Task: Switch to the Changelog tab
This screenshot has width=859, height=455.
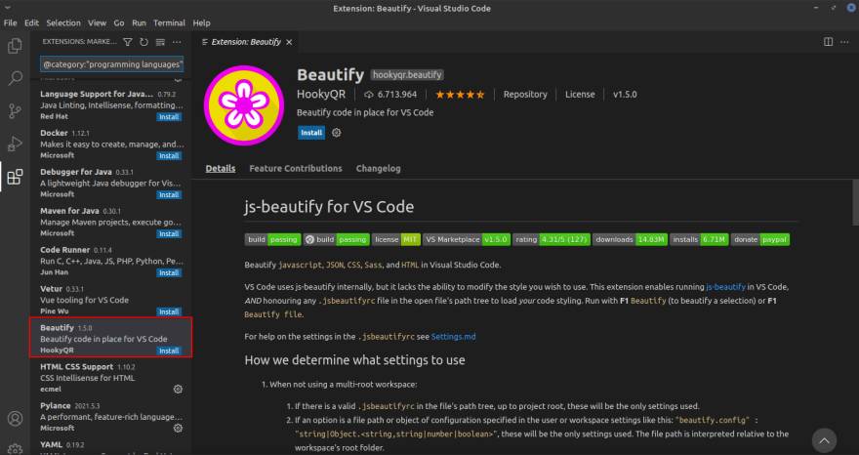Action: (378, 168)
